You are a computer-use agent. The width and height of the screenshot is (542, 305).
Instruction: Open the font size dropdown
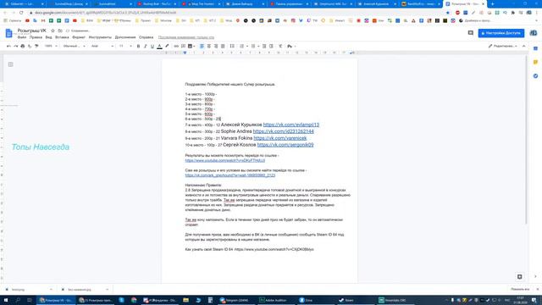click(125, 46)
